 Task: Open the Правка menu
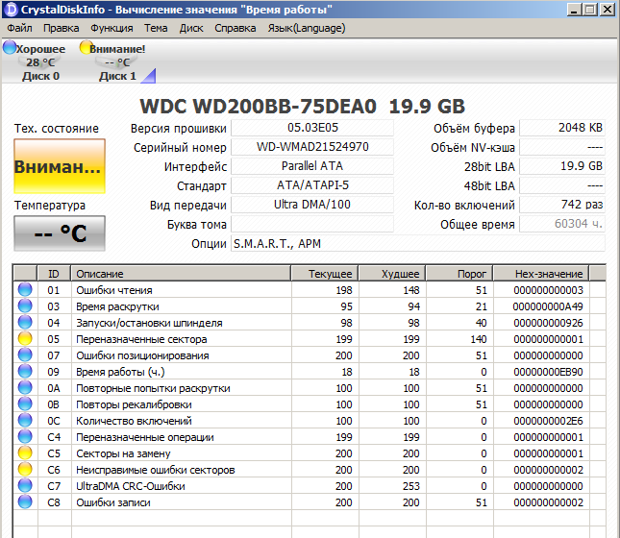61,28
